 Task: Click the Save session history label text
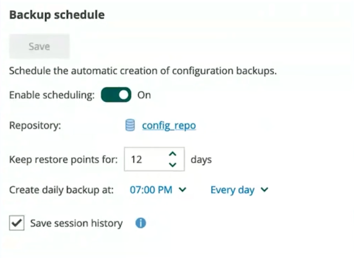pyautogui.click(x=76, y=223)
